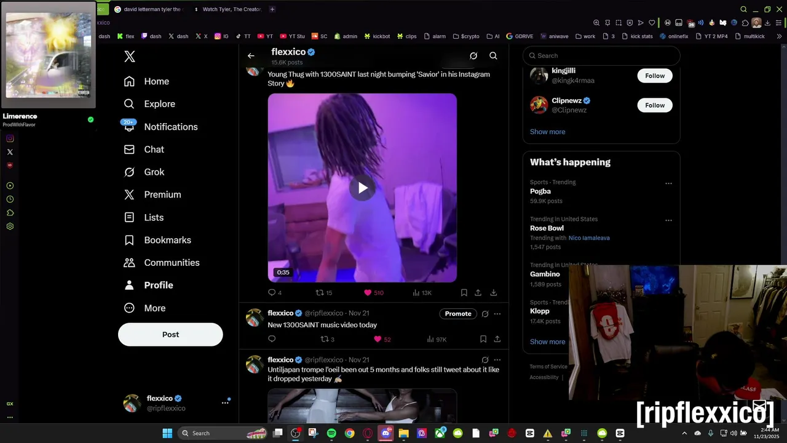Follow kingjilli
Image resolution: width=787 pixels, height=443 pixels.
(x=655, y=76)
